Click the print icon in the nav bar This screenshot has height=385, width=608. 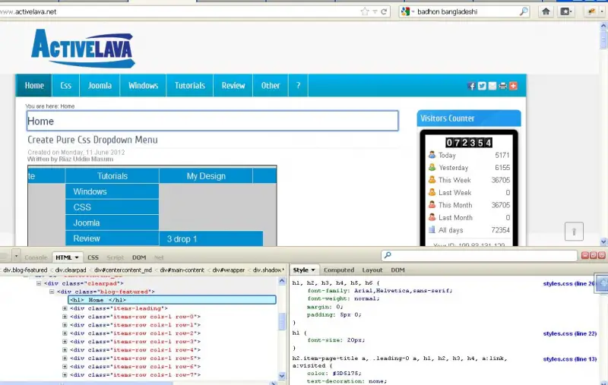(x=503, y=86)
